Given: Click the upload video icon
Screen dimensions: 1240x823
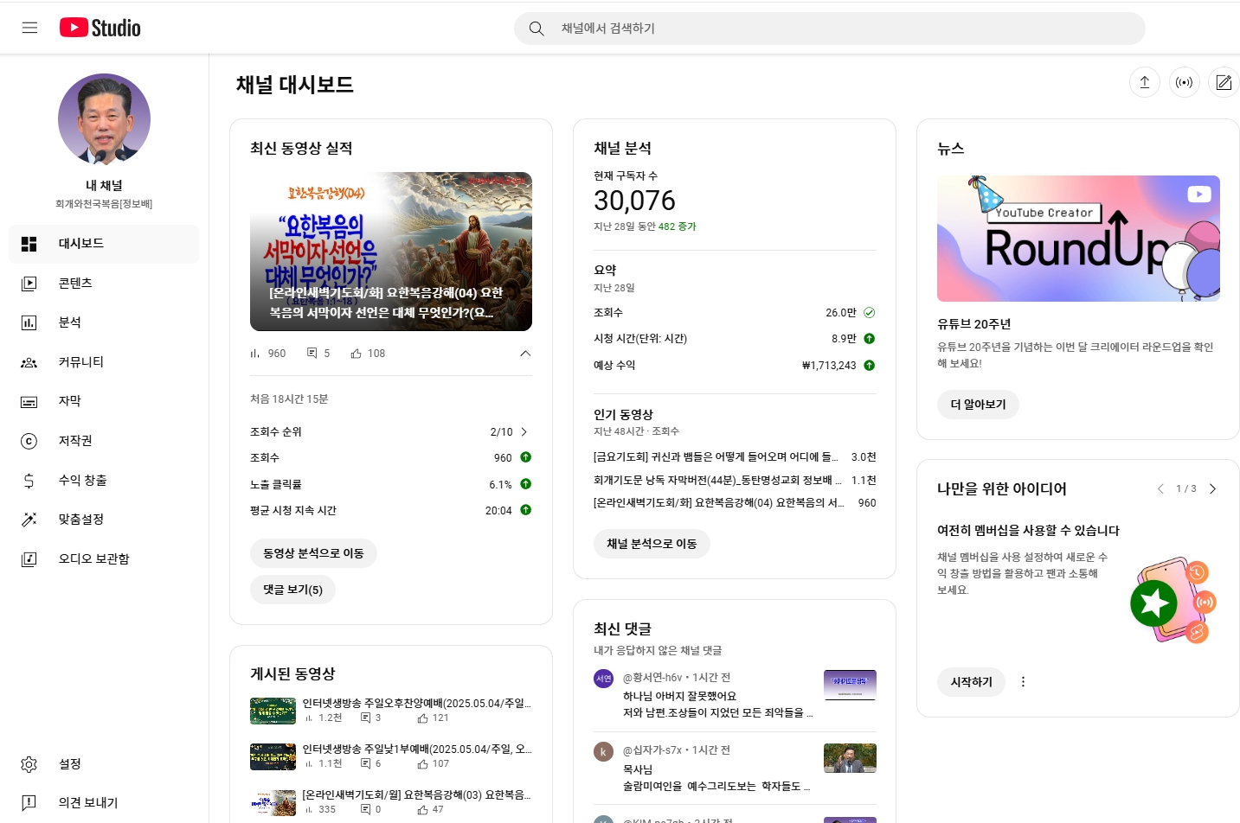Looking at the screenshot, I should pos(1144,82).
